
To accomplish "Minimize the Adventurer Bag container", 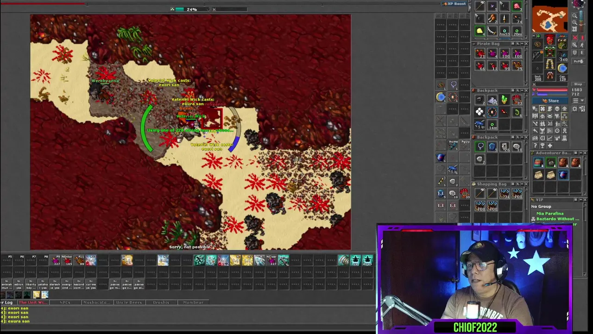I will click(x=580, y=153).
